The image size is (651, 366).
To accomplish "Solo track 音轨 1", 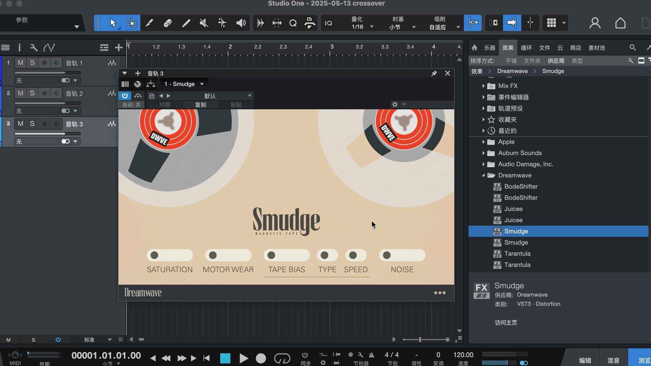I will point(32,63).
